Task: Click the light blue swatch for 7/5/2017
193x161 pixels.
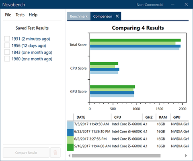Action: [x=70, y=125]
